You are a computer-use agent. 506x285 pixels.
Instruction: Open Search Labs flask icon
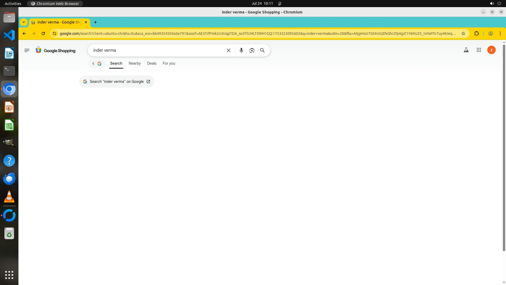(466, 50)
